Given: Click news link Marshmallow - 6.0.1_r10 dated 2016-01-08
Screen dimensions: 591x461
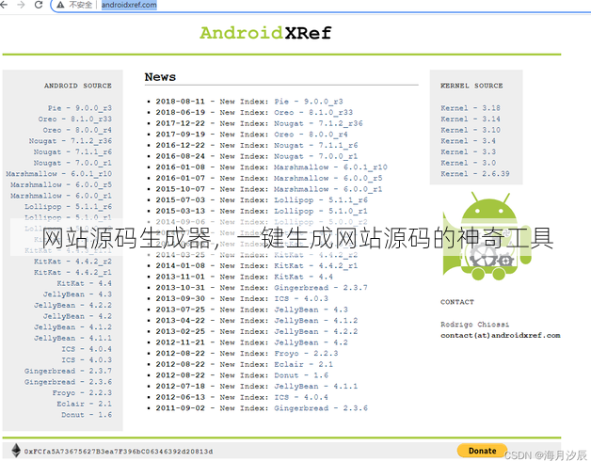Looking at the screenshot, I should 330,167.
